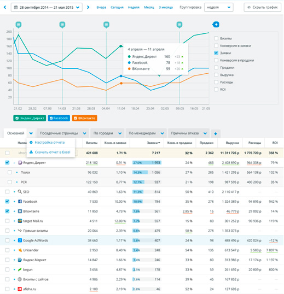Click the SEO magnifier icon
This screenshot has width=284, height=294.
(x=20, y=192)
